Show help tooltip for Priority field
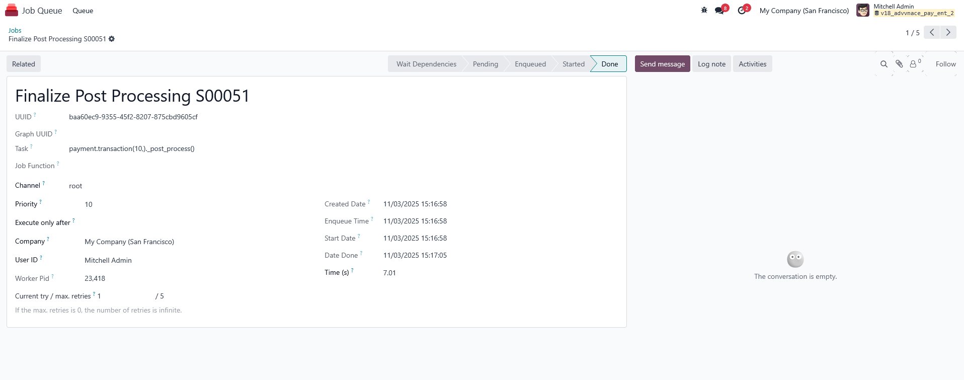Screen dimensions: 964x380 click(40, 202)
